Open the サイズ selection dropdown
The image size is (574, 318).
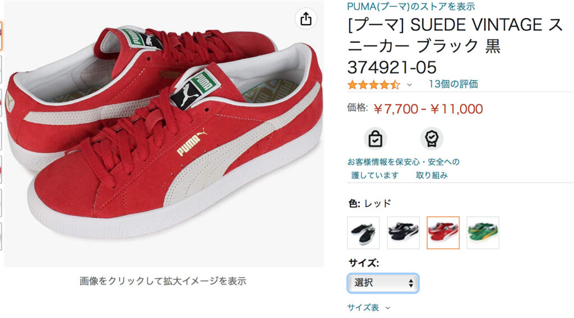coord(383,283)
